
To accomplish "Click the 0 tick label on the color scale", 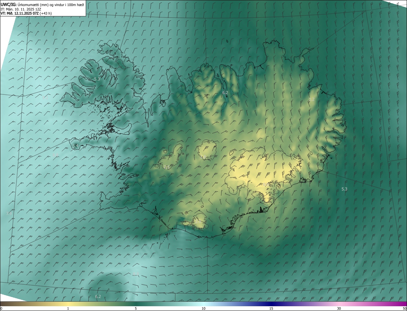I will (1, 308).
